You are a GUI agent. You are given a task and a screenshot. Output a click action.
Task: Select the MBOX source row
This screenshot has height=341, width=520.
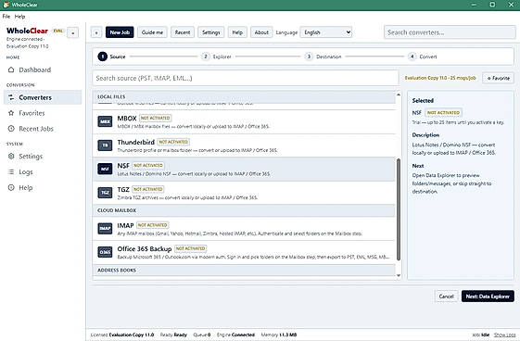pos(244,122)
